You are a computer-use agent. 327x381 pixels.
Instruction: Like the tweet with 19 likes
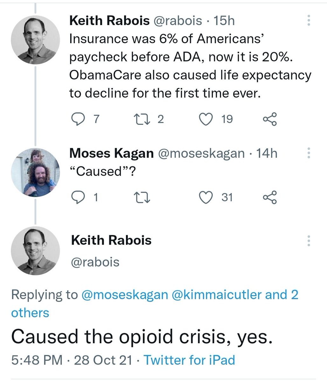[x=205, y=119]
